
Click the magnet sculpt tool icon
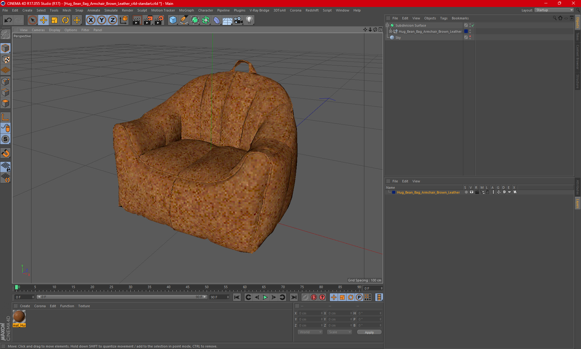[x=5, y=153]
